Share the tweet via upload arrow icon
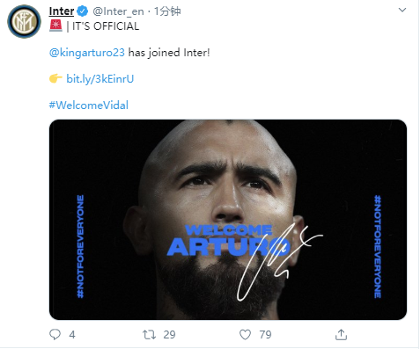 341,334
